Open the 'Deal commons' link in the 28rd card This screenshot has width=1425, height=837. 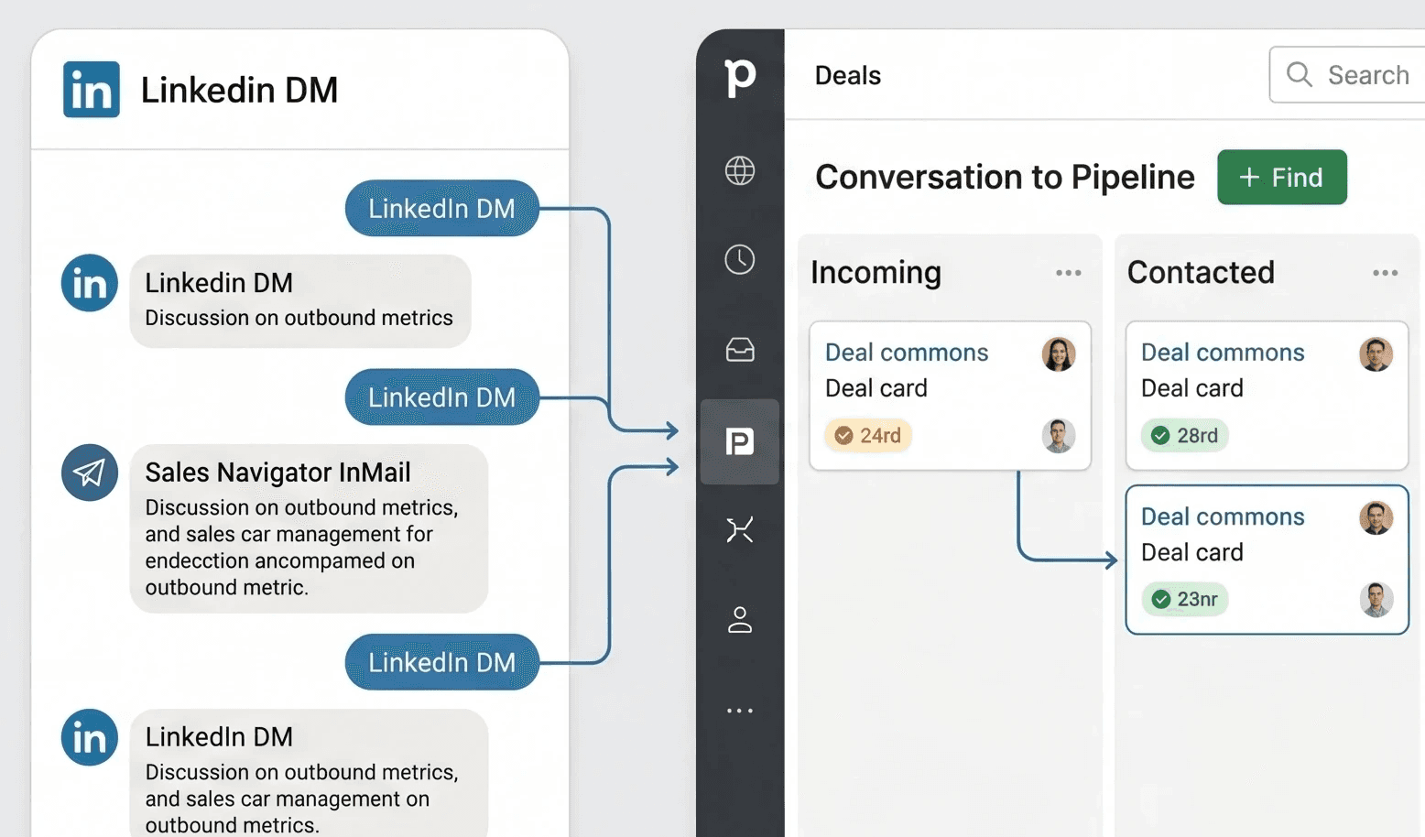click(x=1223, y=353)
